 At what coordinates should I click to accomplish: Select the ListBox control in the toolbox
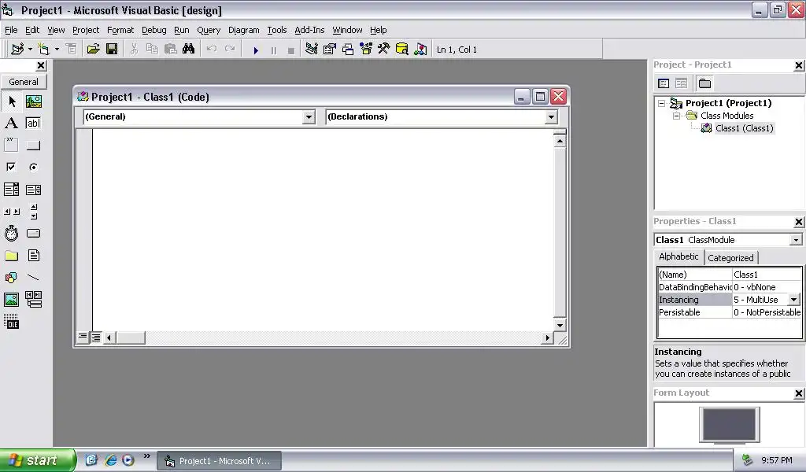(x=33, y=190)
